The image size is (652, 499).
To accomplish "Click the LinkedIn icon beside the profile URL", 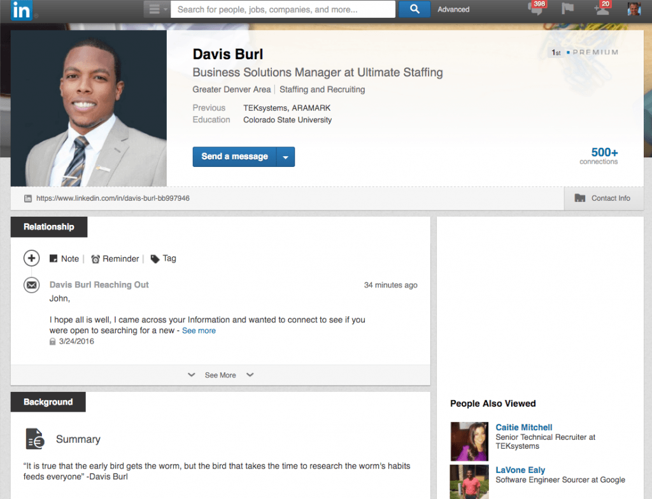I will coord(28,199).
